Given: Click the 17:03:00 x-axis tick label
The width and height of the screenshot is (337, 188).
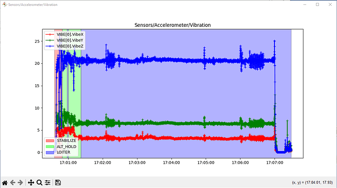Looking at the screenshot, I should [x=137, y=163].
